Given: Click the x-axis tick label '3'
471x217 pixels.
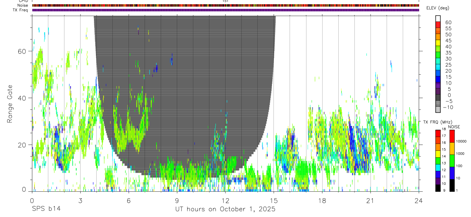Looking at the screenshot, I should [x=80, y=200].
